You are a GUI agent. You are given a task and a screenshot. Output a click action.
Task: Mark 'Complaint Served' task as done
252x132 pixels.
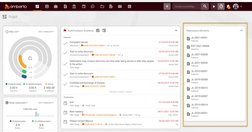click(x=65, y=44)
